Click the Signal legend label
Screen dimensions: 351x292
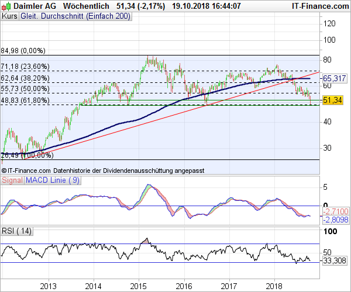click(x=12, y=180)
